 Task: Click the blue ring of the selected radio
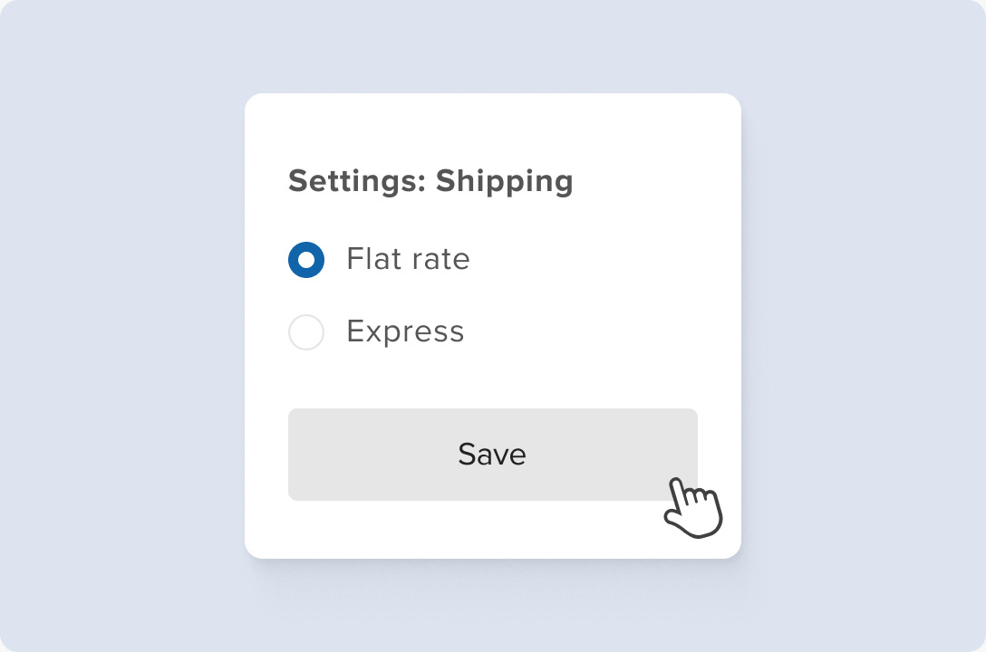pyautogui.click(x=295, y=260)
